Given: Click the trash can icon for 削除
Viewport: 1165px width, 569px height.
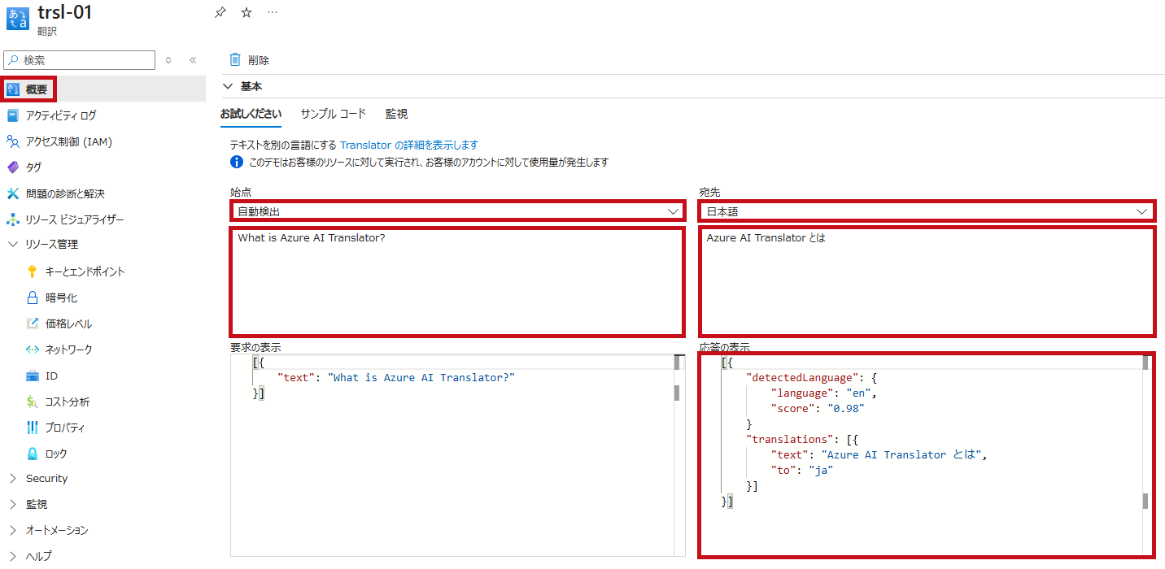Looking at the screenshot, I should click(235, 59).
